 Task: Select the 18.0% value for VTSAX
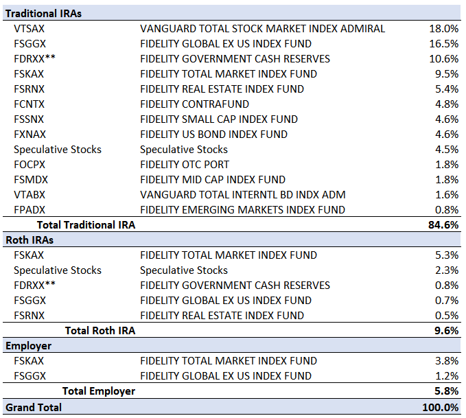click(x=444, y=29)
